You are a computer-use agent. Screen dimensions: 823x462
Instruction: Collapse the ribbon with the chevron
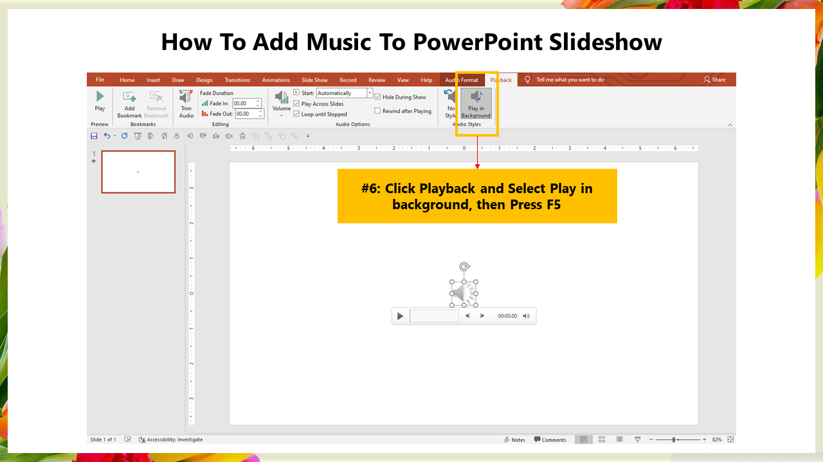730,124
